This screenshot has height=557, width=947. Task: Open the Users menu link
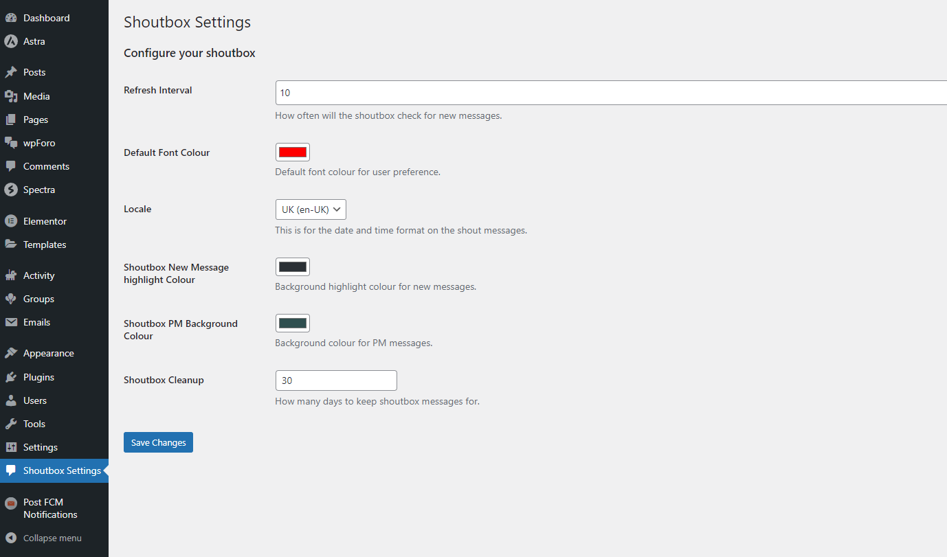coord(54,400)
